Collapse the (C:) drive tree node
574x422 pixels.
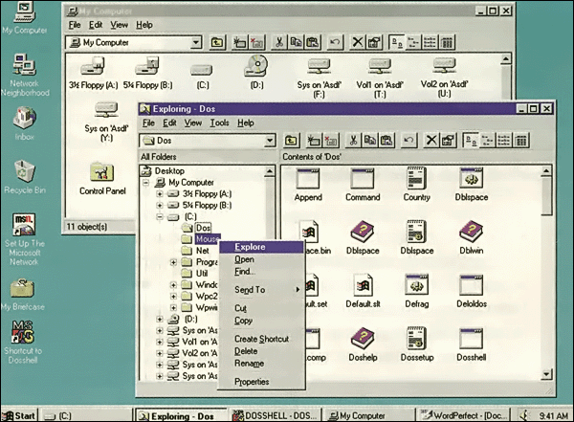(x=160, y=217)
